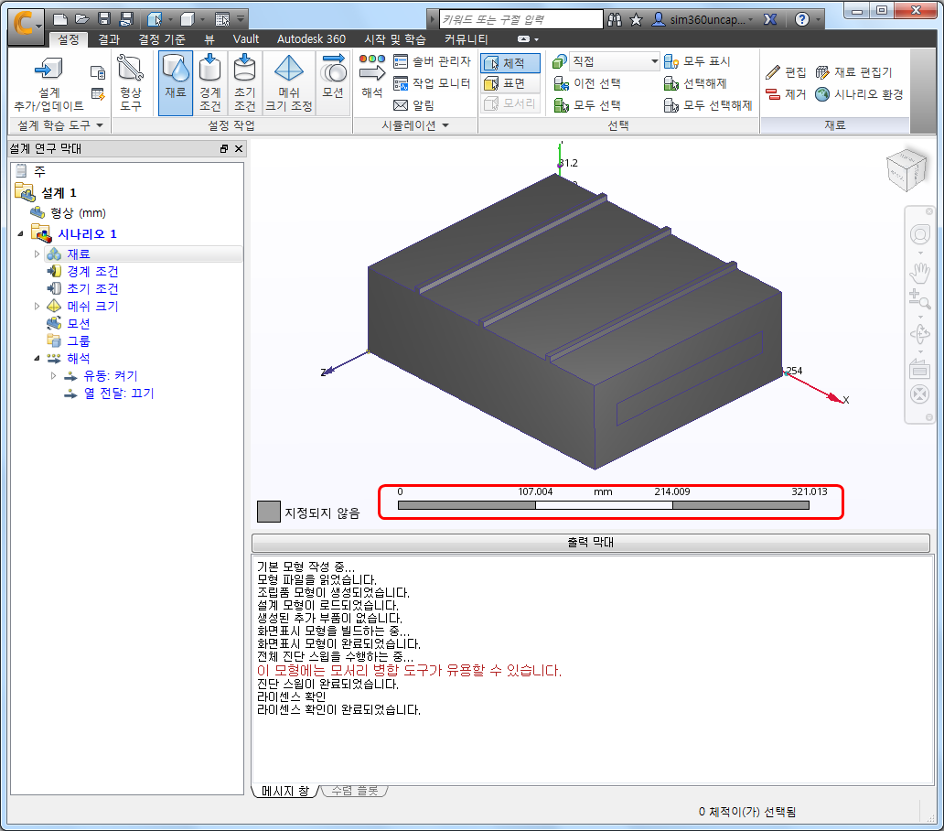Select 초기 조건 in the design tree

92,289
